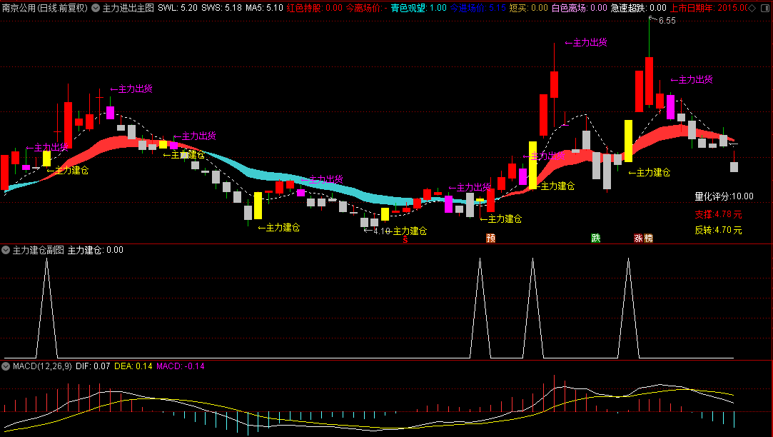
Task: Click the 涨 event marker icon
Action: point(638,238)
